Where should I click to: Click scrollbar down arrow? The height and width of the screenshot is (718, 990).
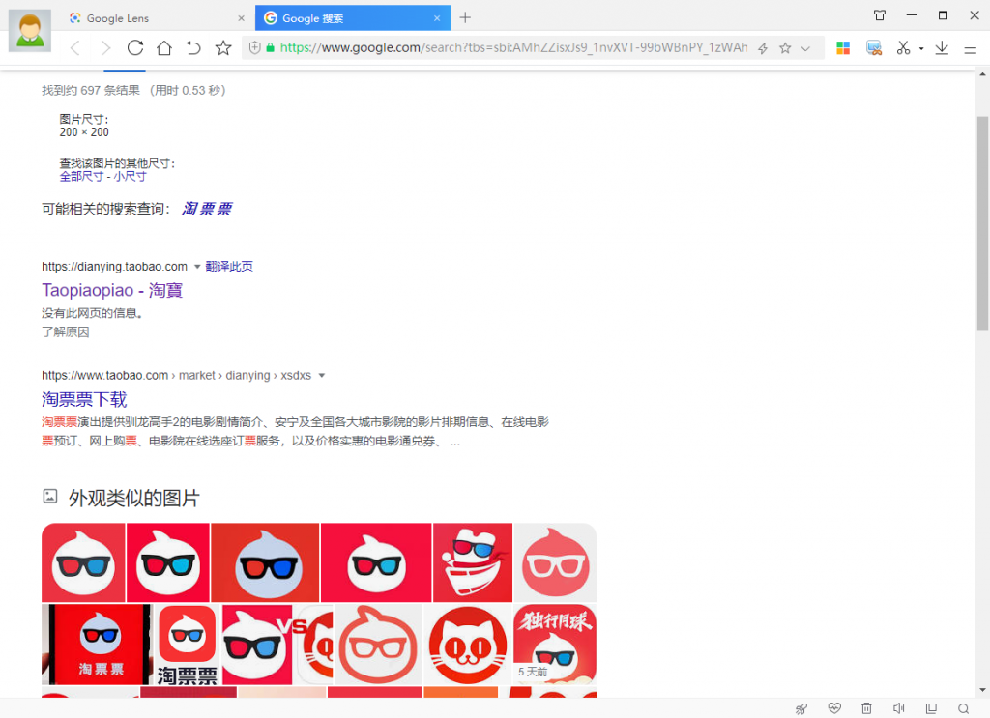(983, 690)
